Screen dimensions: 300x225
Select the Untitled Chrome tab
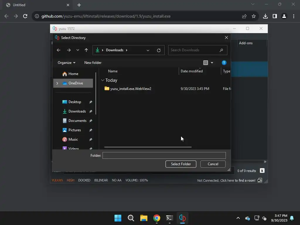click(37, 5)
